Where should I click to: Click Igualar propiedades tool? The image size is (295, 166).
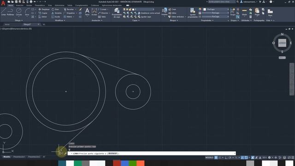[x=193, y=13]
